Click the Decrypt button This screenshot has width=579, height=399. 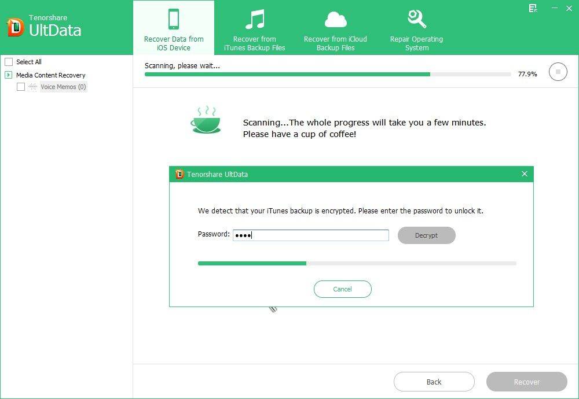click(427, 235)
